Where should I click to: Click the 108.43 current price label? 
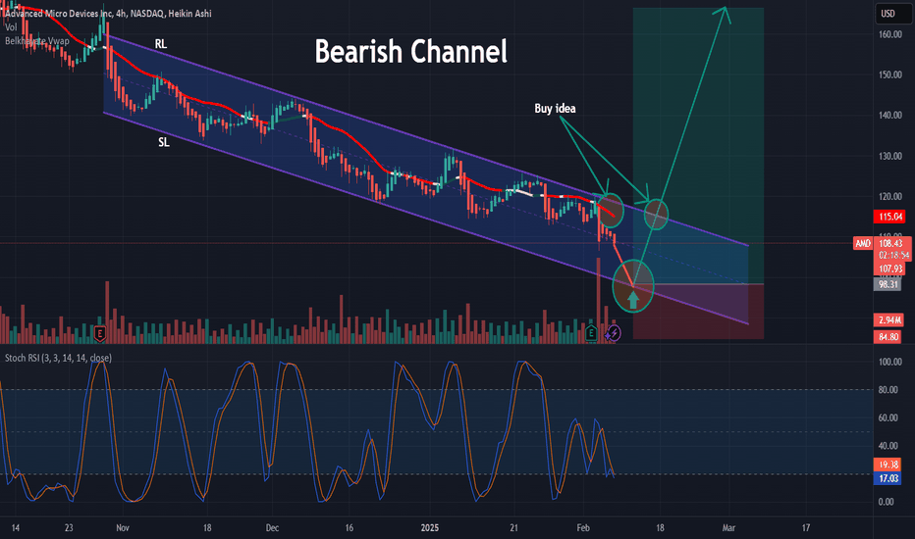pos(890,243)
